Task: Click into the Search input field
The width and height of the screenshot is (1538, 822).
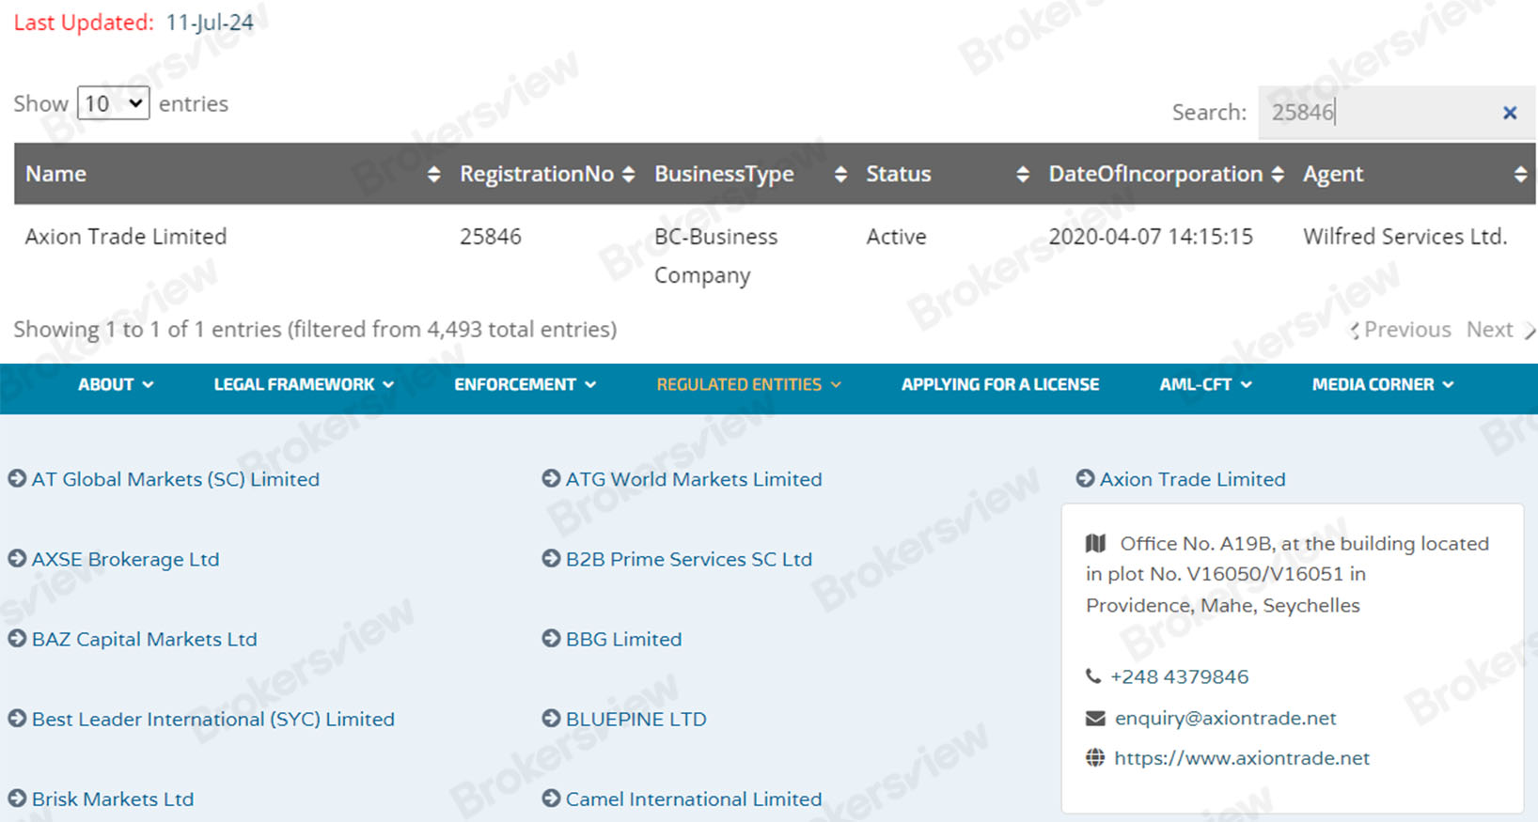Action: 1397,113
